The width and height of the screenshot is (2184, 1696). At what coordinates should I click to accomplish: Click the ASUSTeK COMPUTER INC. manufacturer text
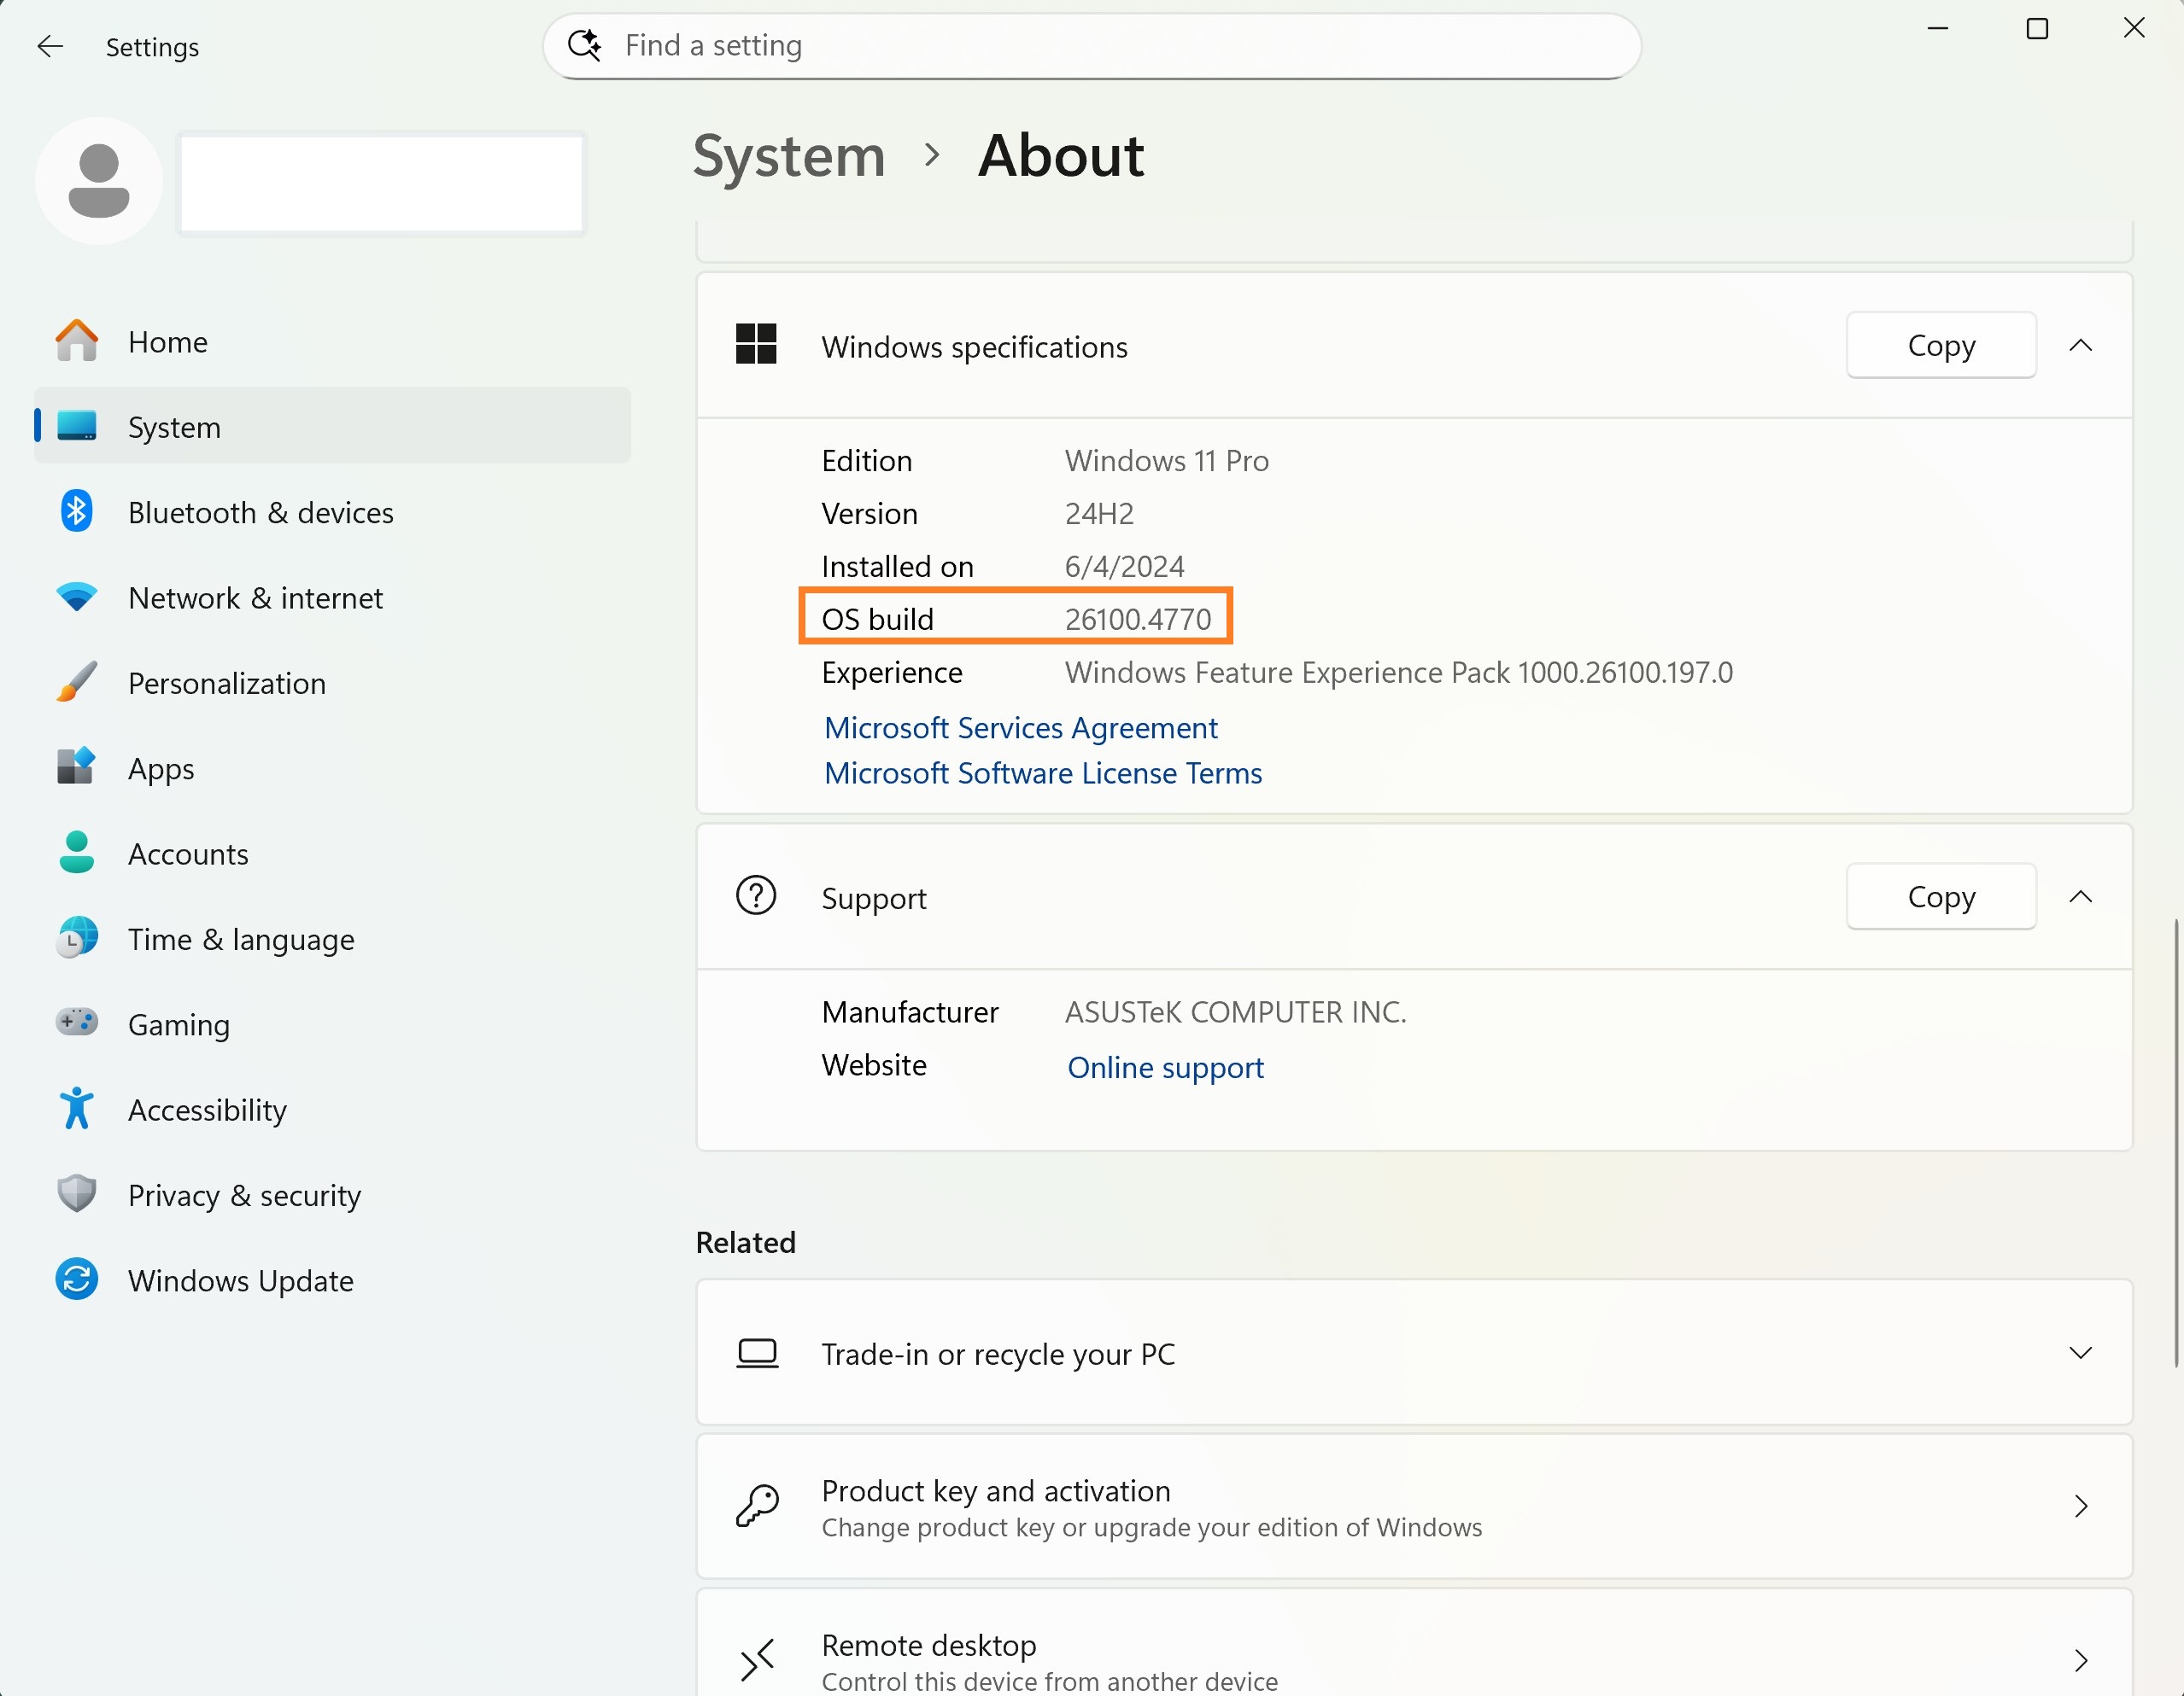(1235, 1012)
